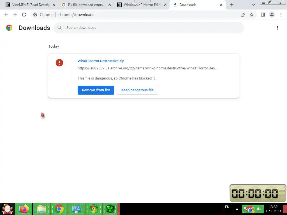287x215 pixels.
Task: Toggle the side panel
Action: [x=263, y=15]
